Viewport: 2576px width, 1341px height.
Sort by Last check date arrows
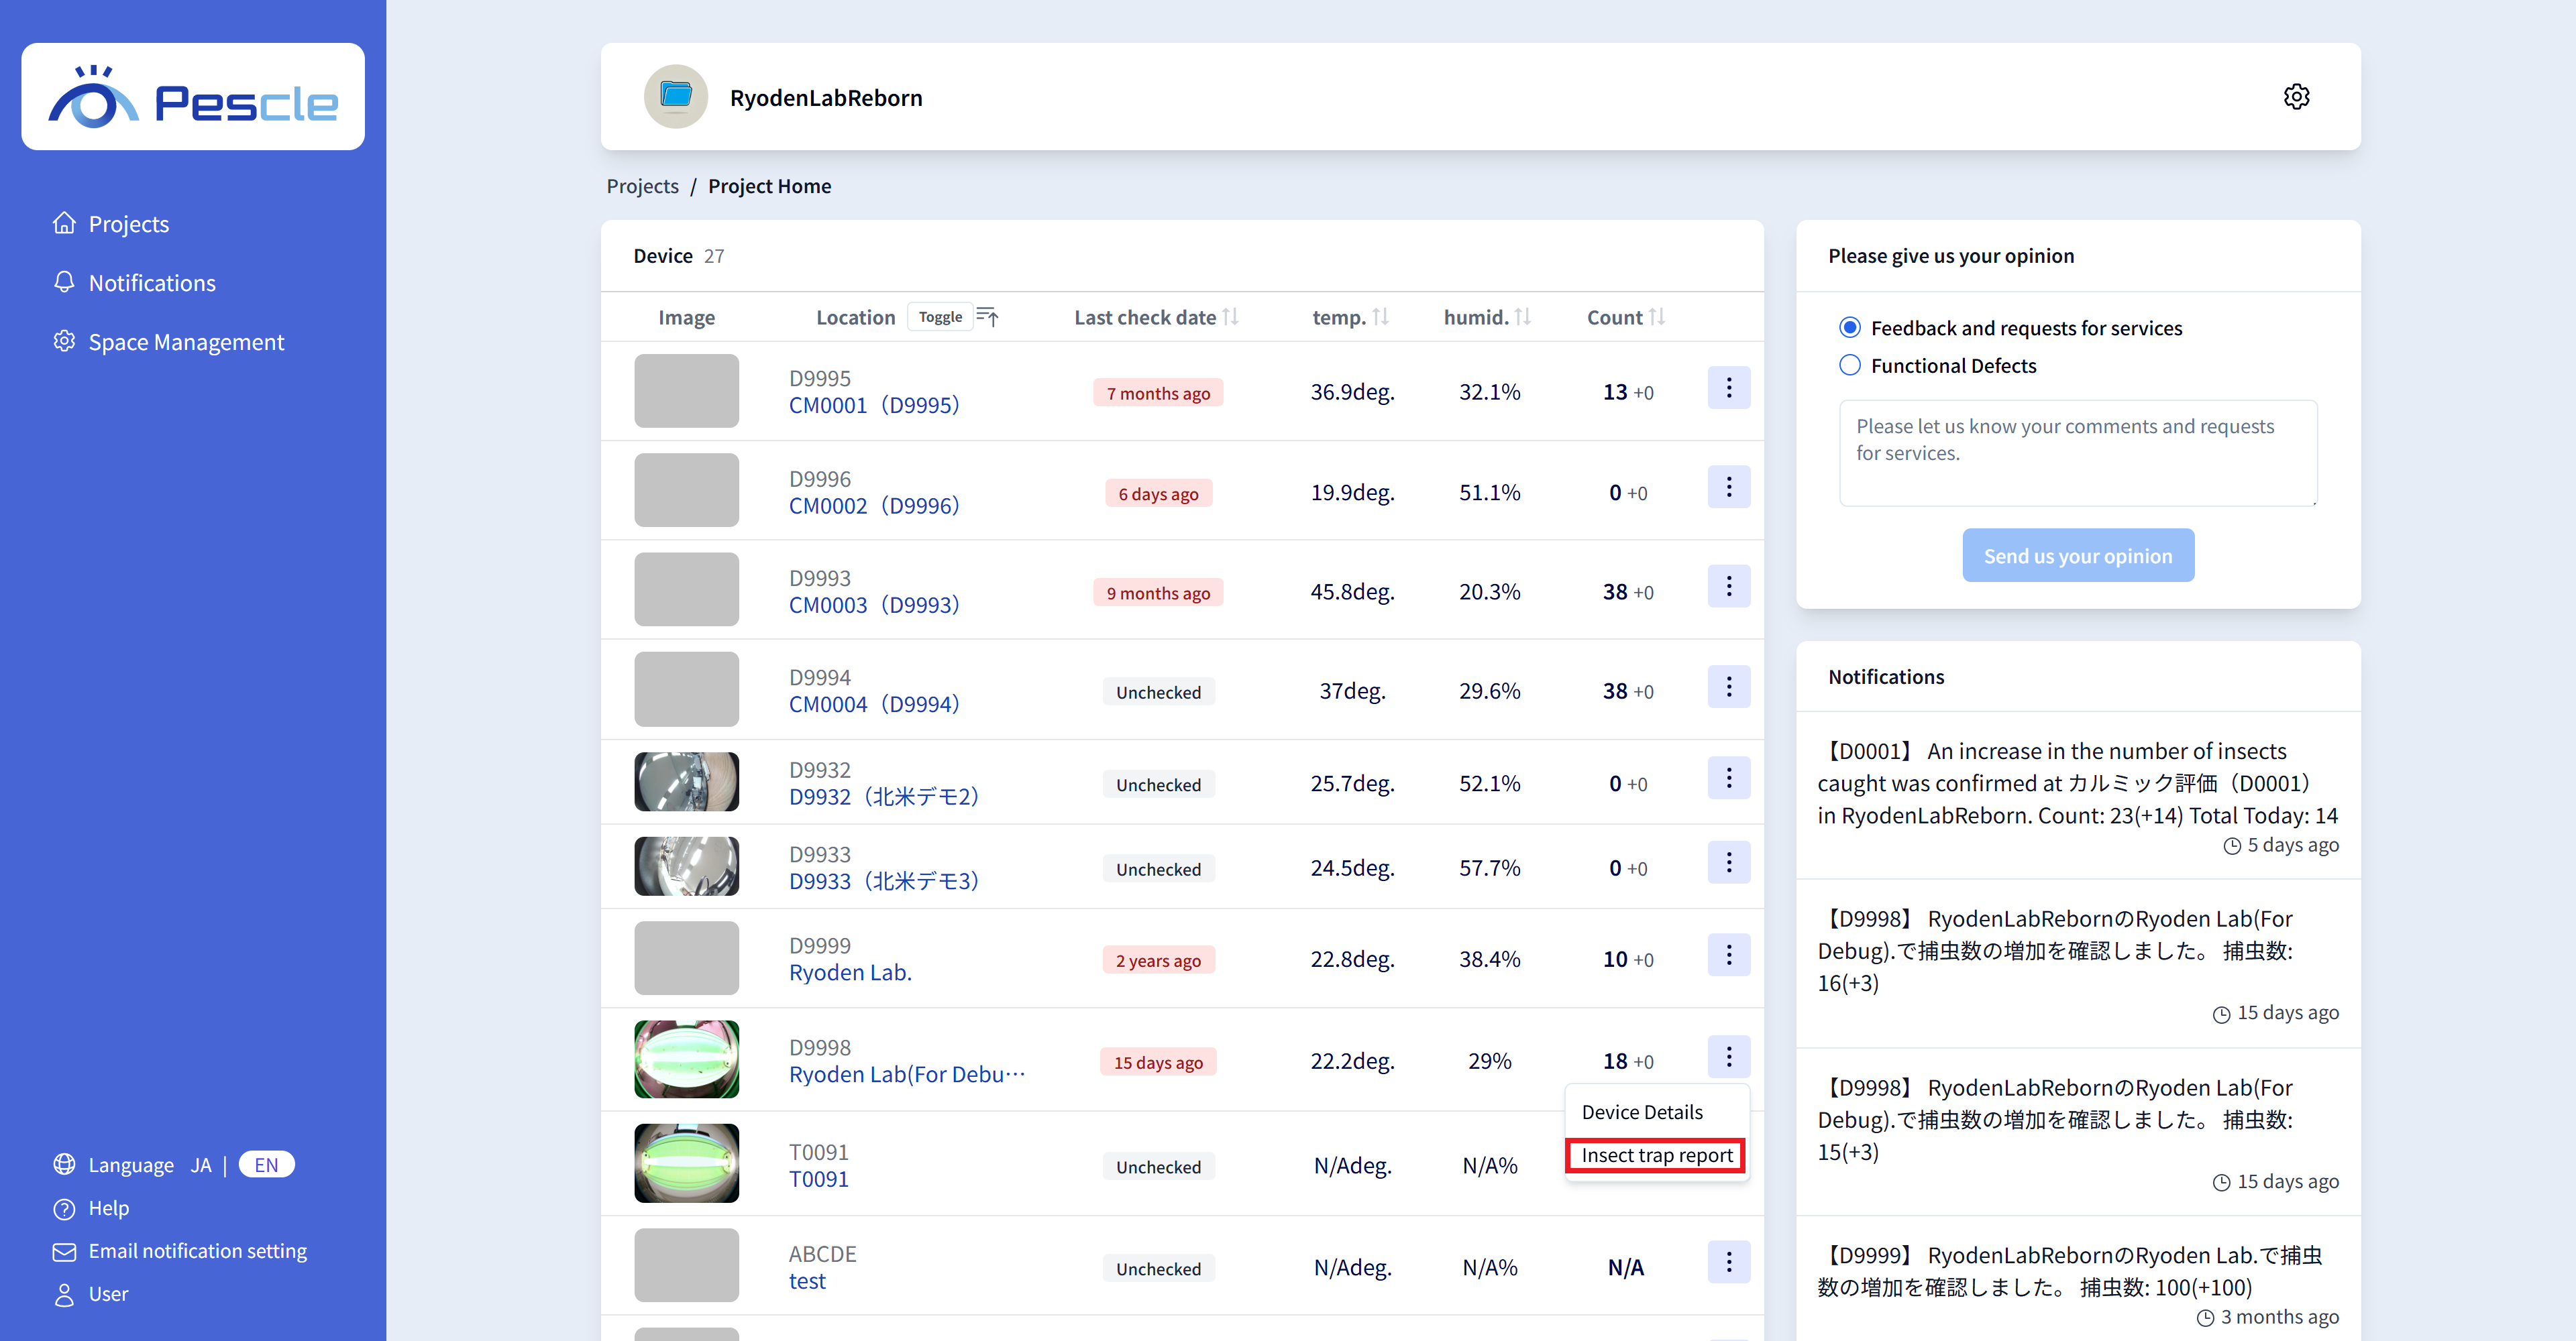tap(1230, 316)
